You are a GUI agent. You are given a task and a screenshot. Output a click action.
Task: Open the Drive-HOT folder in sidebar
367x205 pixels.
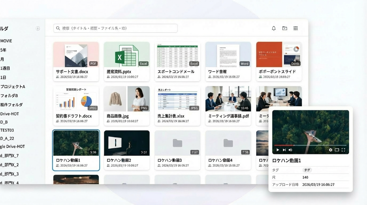point(9,114)
